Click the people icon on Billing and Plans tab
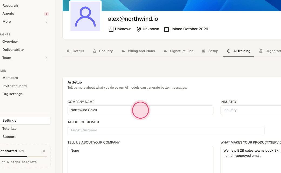The width and height of the screenshot is (281, 173). tap(123, 51)
